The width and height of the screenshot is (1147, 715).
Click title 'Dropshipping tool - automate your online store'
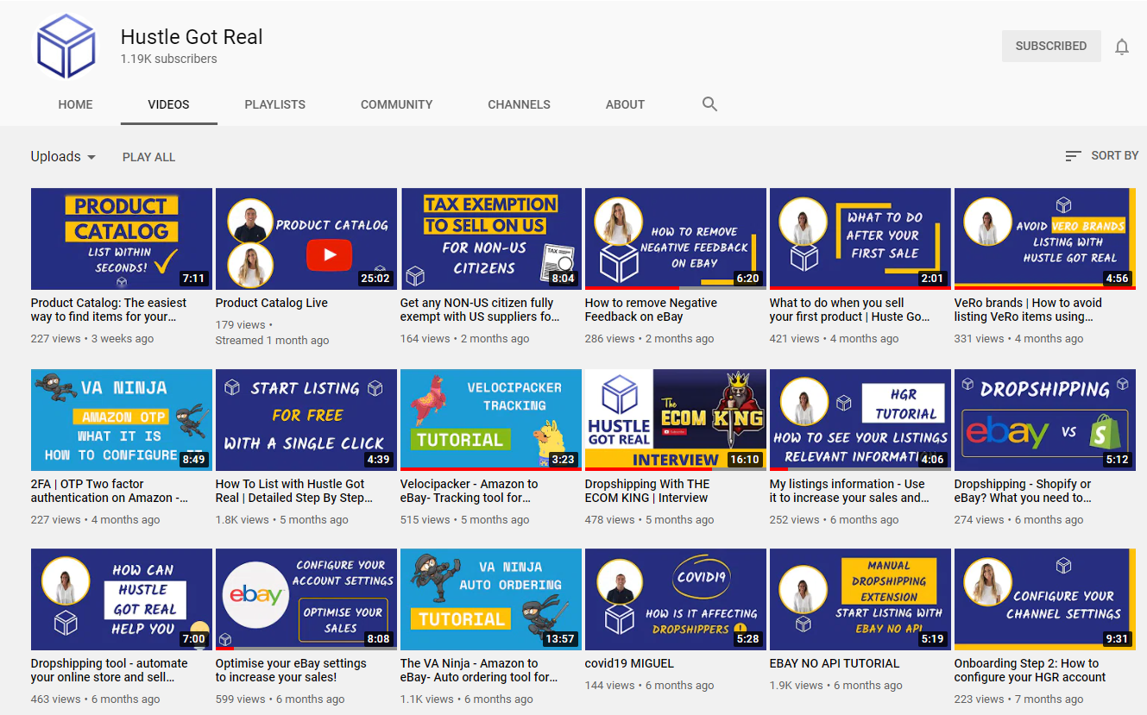tap(110, 670)
